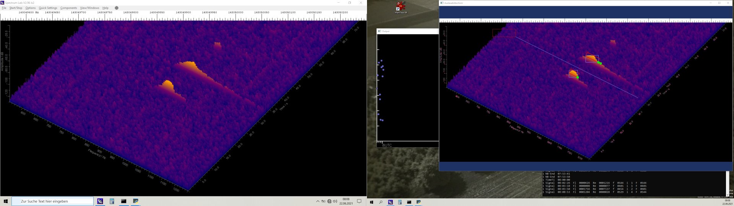Screen dimensions: 734x206
Task: Open the Help menu
Action: (x=106, y=8)
